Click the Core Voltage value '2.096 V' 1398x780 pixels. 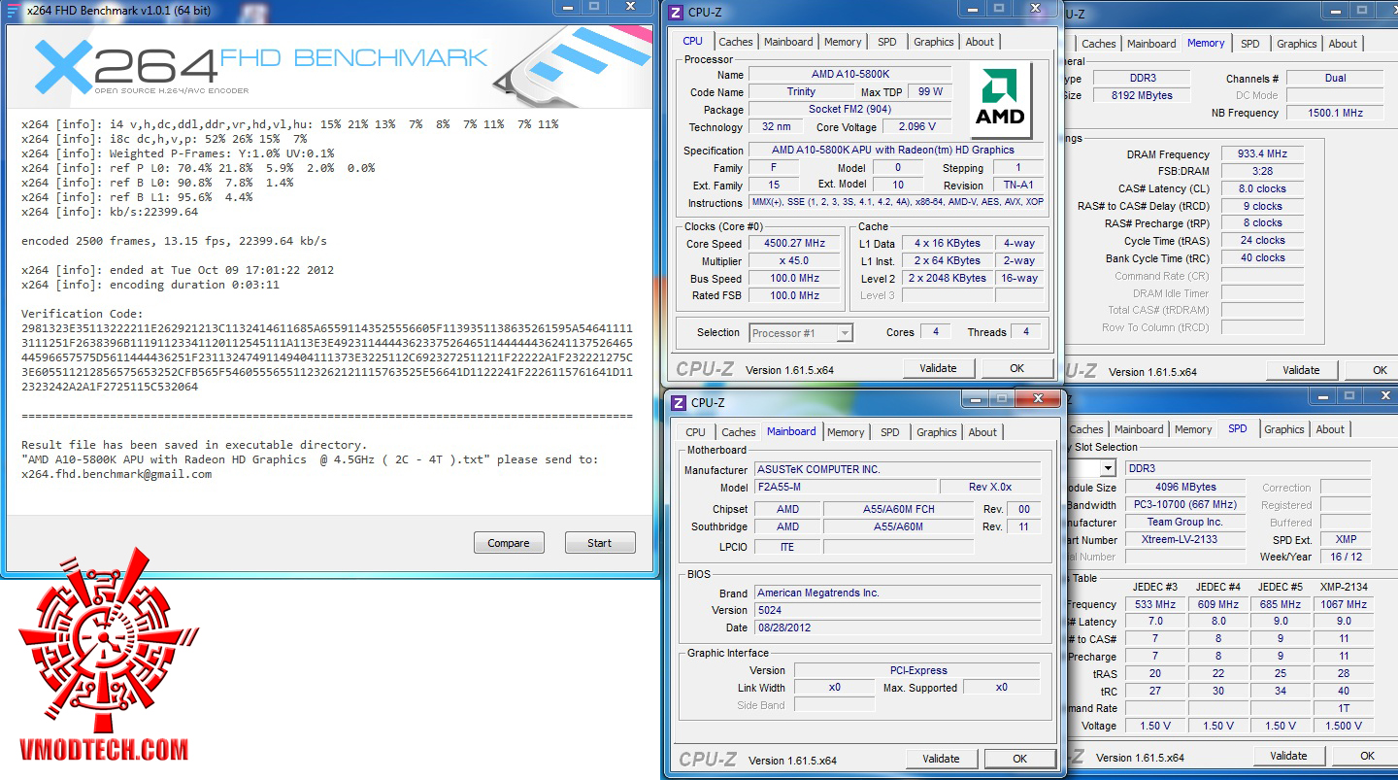click(x=917, y=127)
